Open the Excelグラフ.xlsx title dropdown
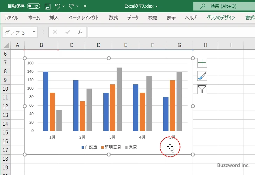The height and width of the screenshot is (175, 255). [x=157, y=7]
